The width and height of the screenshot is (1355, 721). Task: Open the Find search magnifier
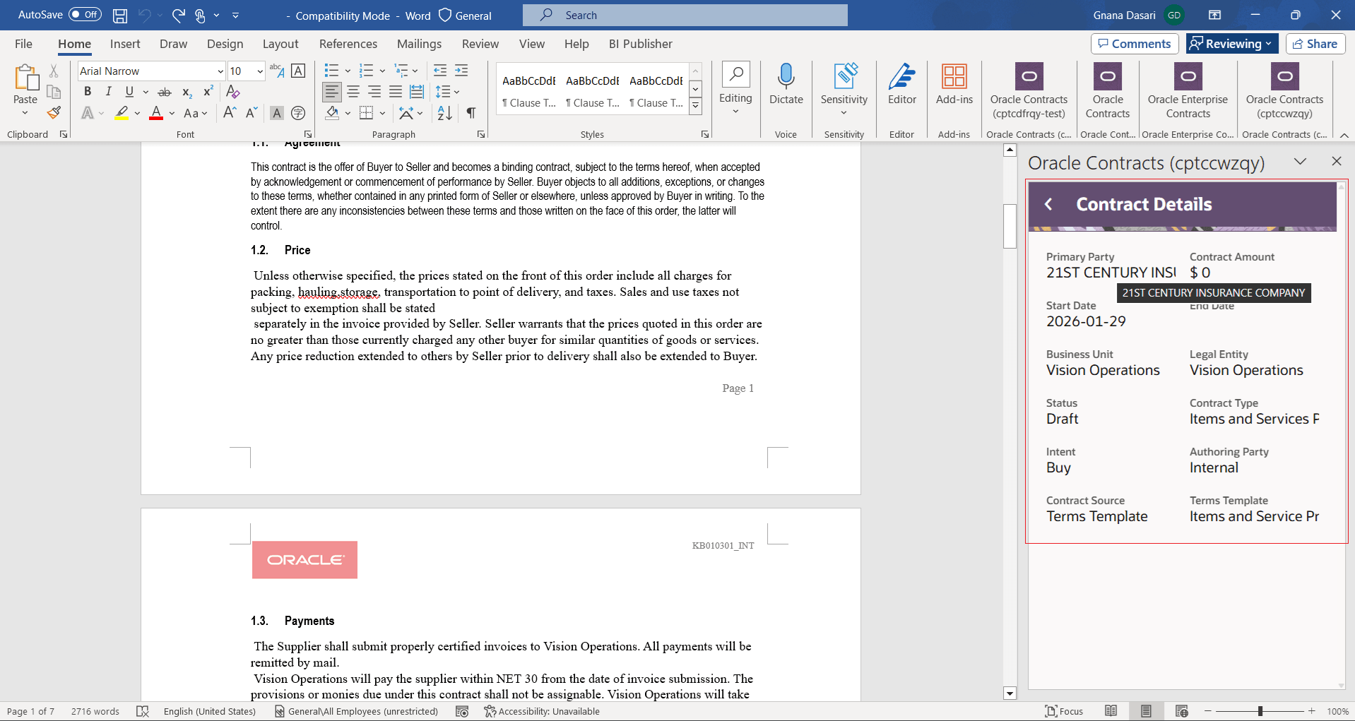pyautogui.click(x=736, y=73)
